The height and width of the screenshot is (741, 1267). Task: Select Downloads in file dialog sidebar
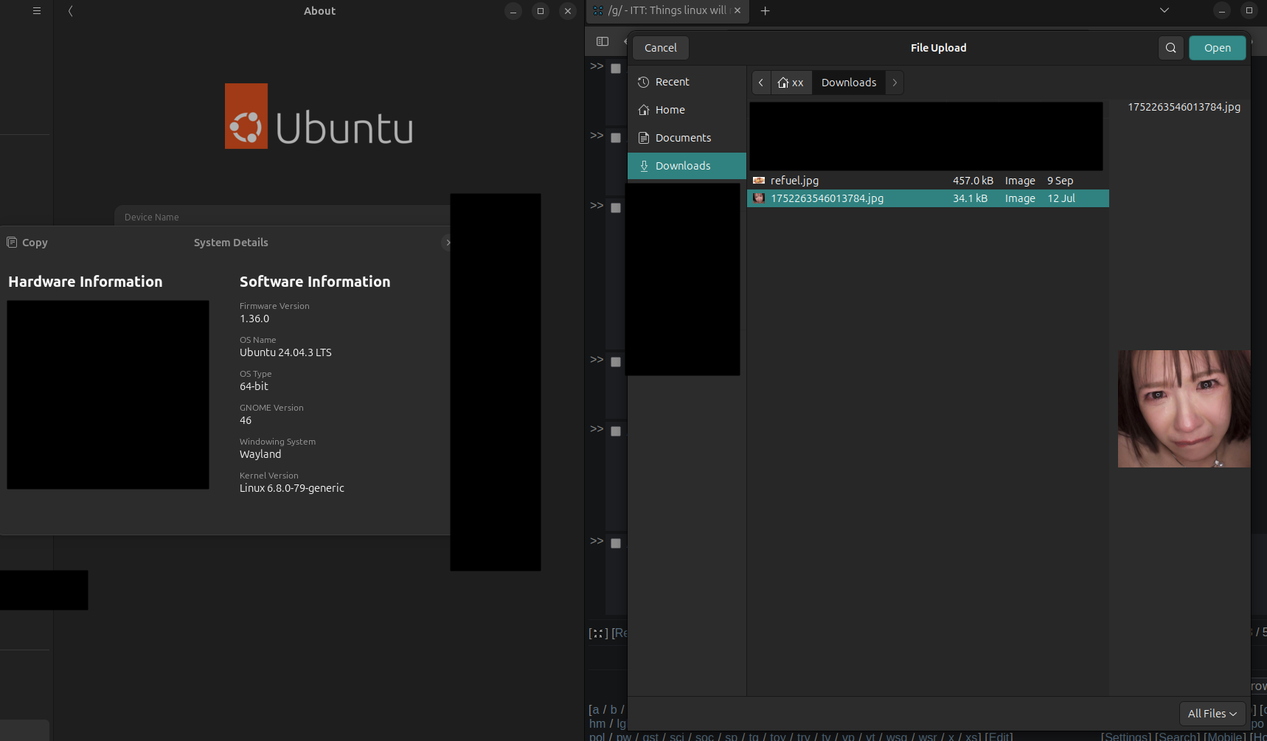click(687, 166)
